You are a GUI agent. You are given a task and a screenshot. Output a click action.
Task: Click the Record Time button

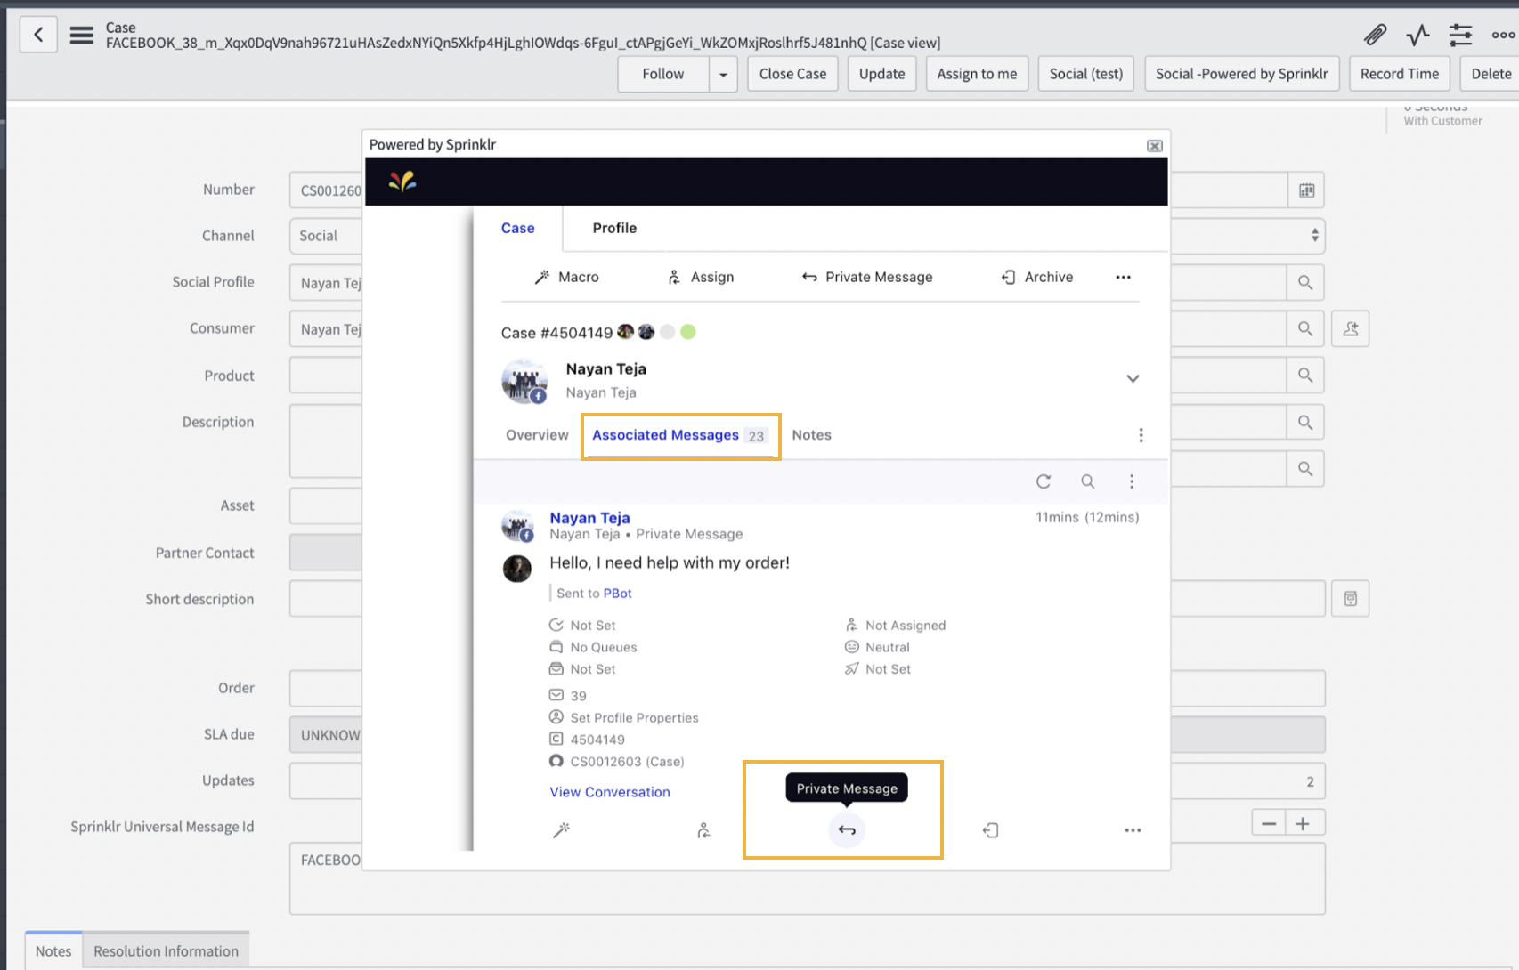pos(1399,74)
